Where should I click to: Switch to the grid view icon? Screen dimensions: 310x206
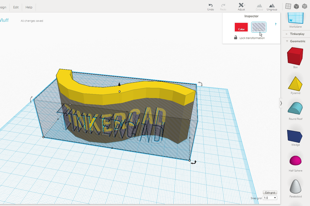click(288, 6)
